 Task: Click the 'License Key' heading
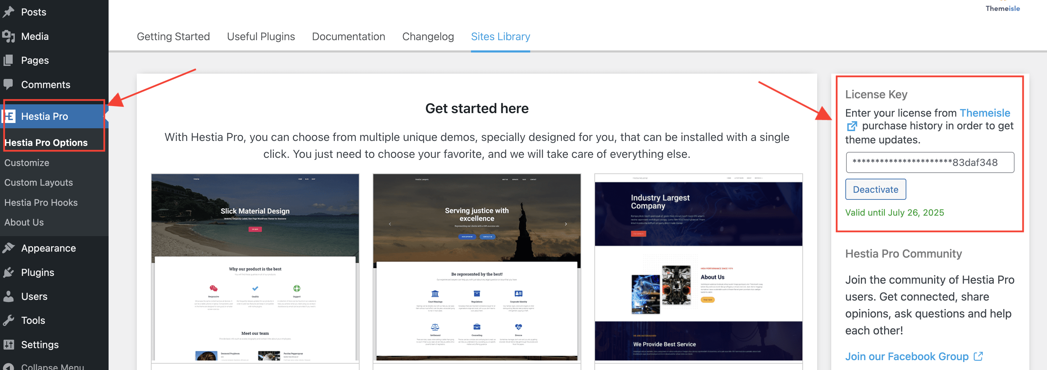(876, 94)
